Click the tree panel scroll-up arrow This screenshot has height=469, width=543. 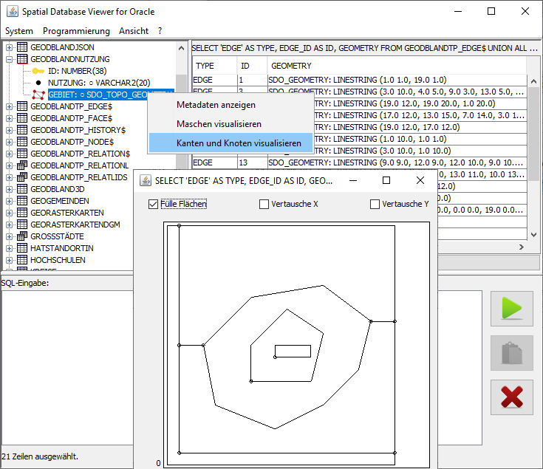click(x=181, y=48)
